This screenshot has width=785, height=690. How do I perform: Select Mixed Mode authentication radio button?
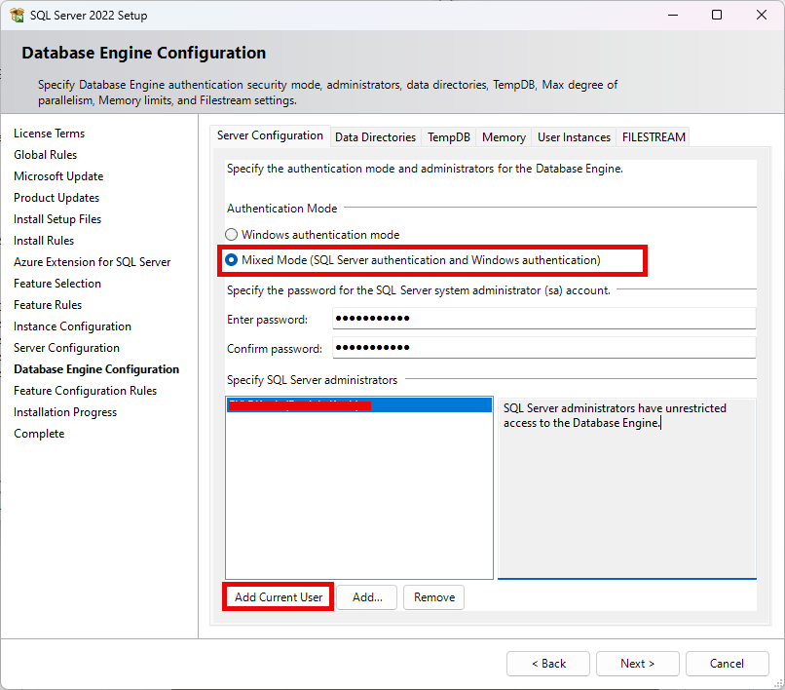(x=231, y=260)
